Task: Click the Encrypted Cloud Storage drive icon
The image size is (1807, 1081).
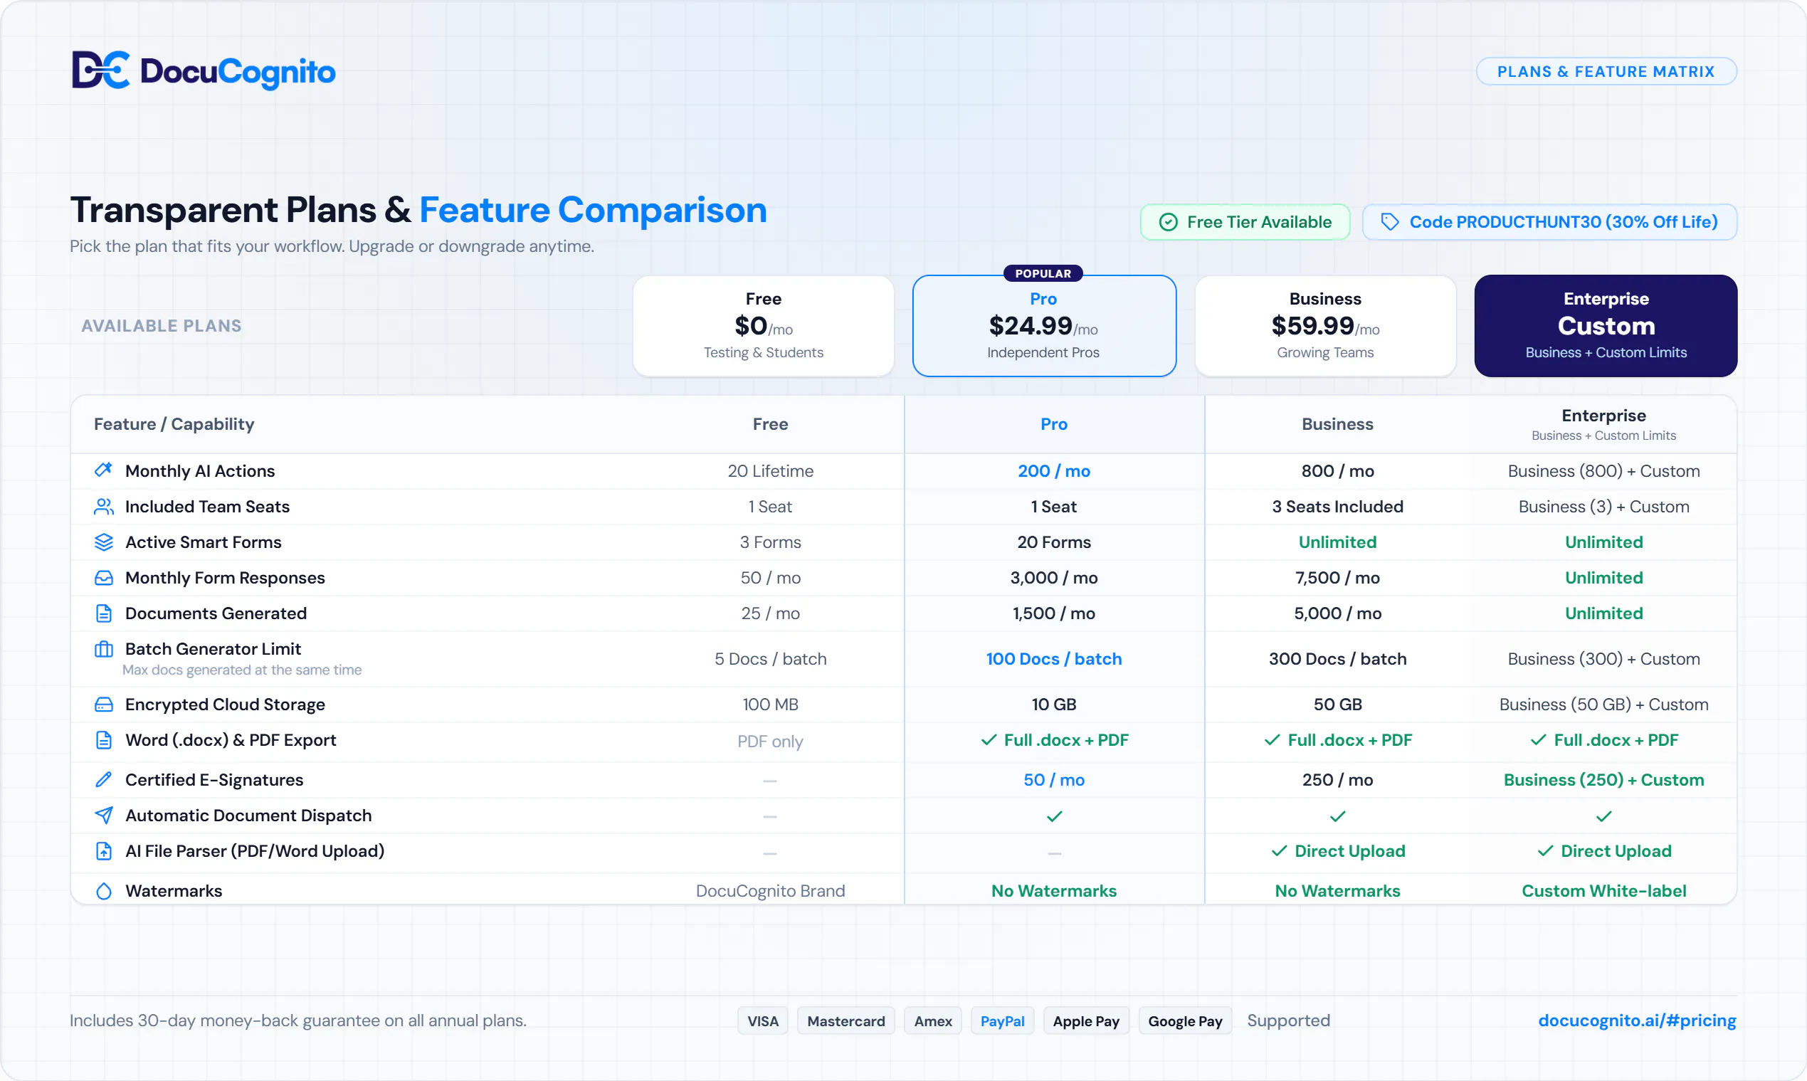Action: click(x=103, y=705)
